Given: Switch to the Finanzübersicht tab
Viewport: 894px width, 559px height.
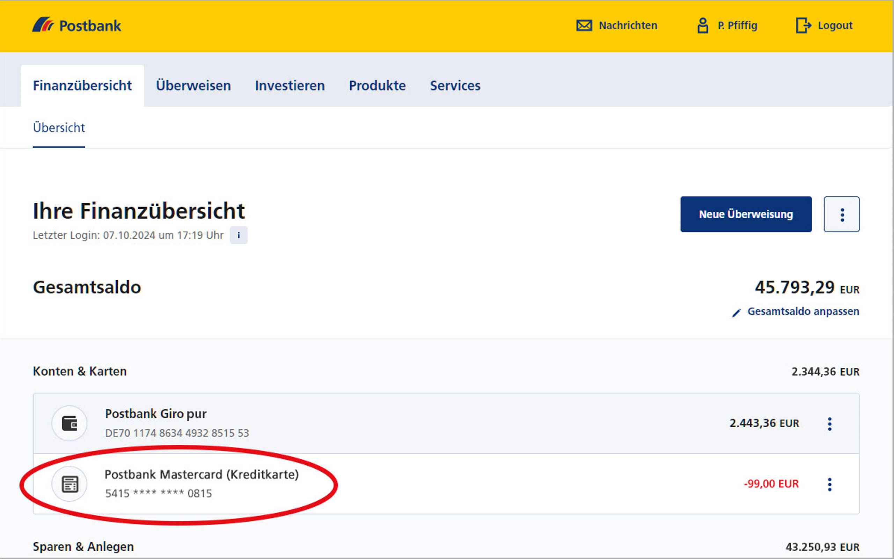Looking at the screenshot, I should point(82,86).
